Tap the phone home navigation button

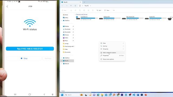(x=30, y=95)
